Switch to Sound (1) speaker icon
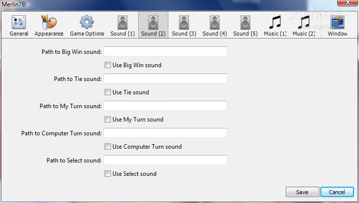The width and height of the screenshot is (359, 203). pos(122,22)
